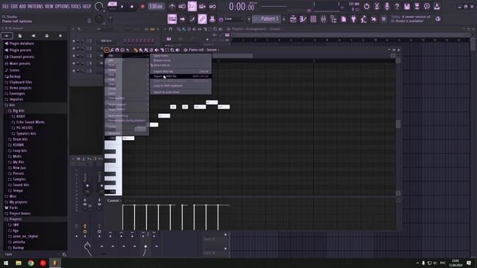Click the piano roll vertical scrollbar

(x=398, y=124)
